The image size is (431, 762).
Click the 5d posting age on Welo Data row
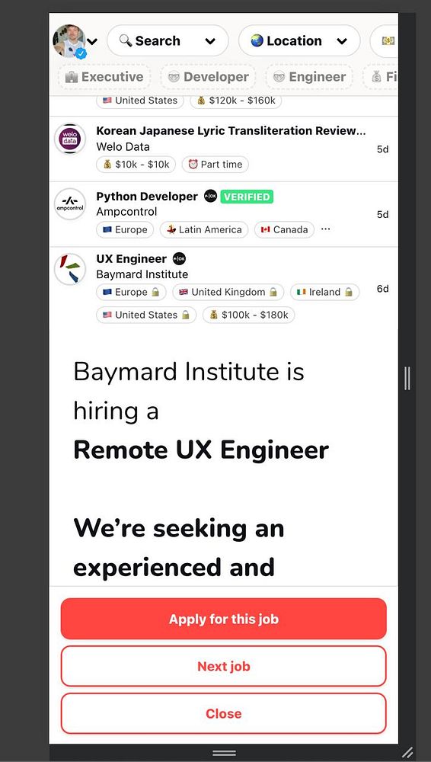(383, 149)
